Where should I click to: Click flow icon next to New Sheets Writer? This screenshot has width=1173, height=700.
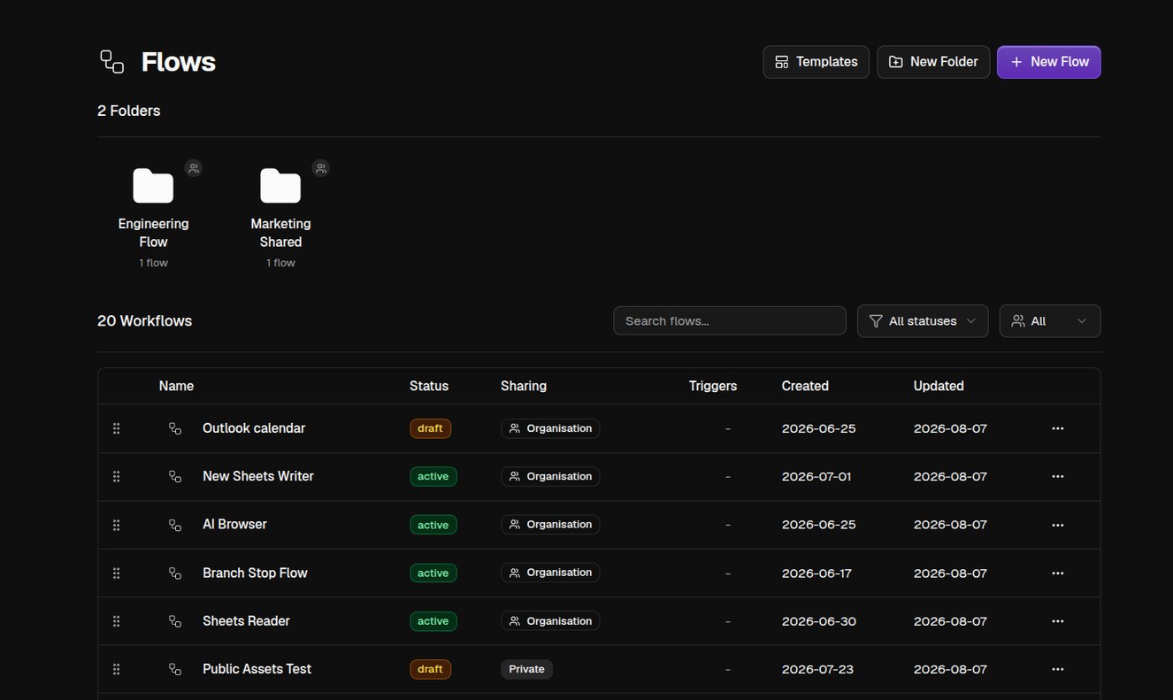(x=175, y=476)
